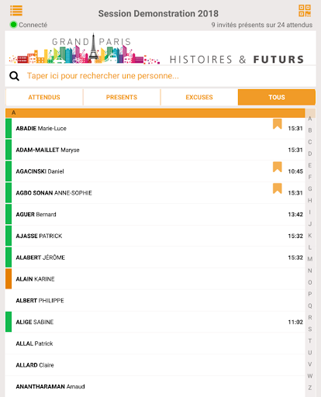
Task: Switch to the ATTENDUS tab
Action: pyautogui.click(x=44, y=97)
